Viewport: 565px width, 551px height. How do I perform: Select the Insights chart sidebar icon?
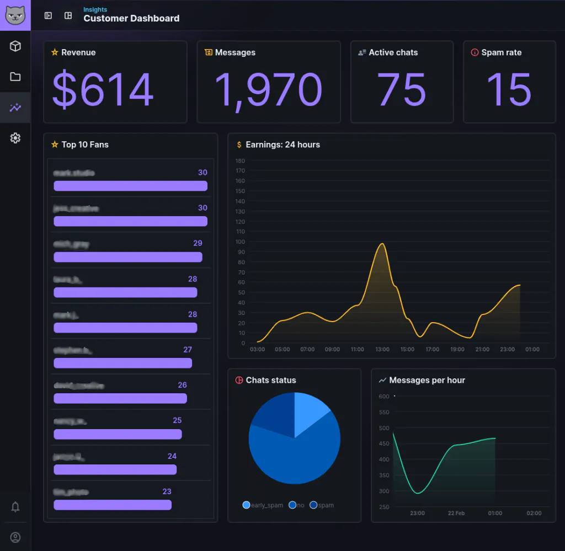[15, 108]
